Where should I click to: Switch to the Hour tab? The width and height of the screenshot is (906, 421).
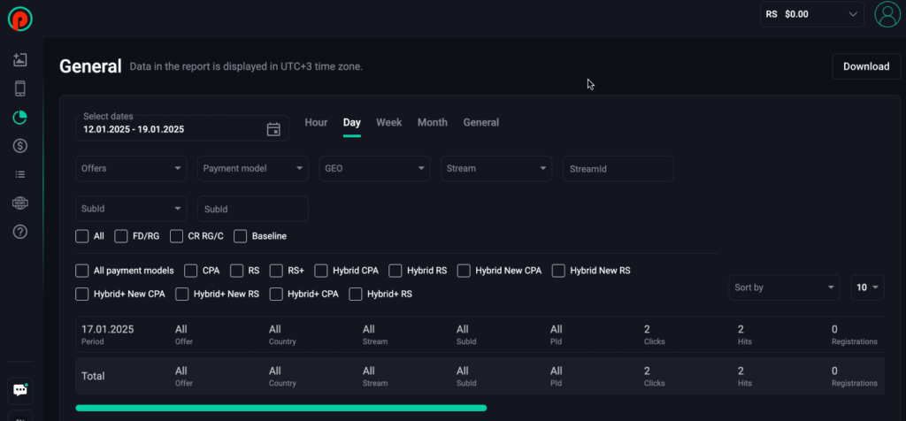316,122
